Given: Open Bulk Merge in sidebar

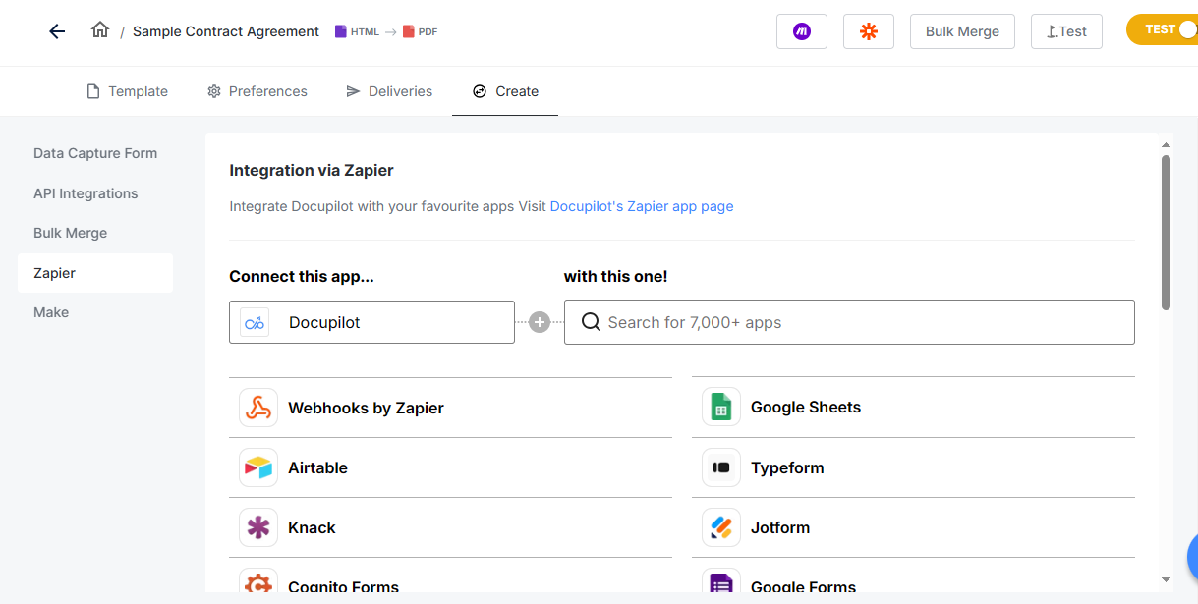Looking at the screenshot, I should pos(71,233).
